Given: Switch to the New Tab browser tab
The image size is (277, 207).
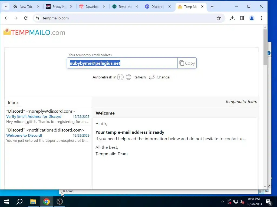Looking at the screenshot, I should 26,6.
